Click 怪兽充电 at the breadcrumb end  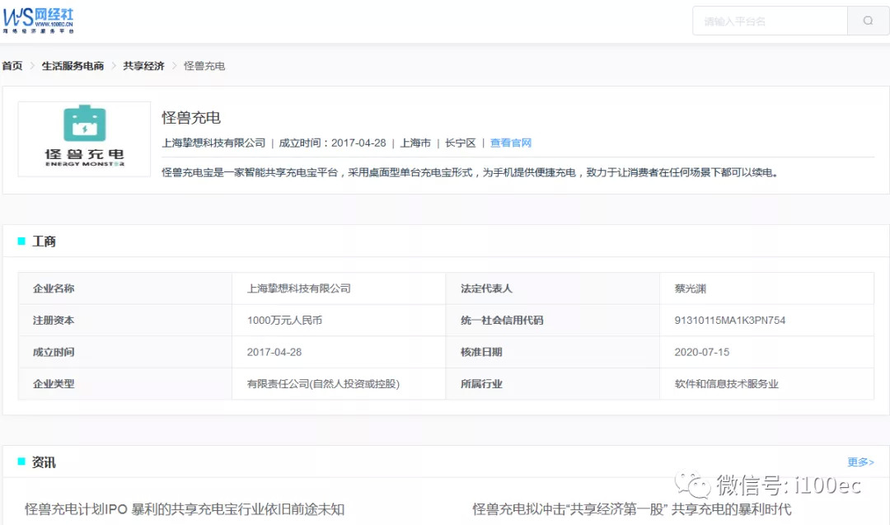[x=204, y=66]
